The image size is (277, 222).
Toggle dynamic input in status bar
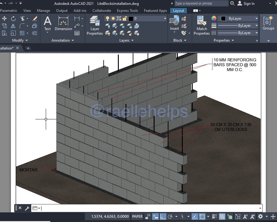tap(155, 217)
